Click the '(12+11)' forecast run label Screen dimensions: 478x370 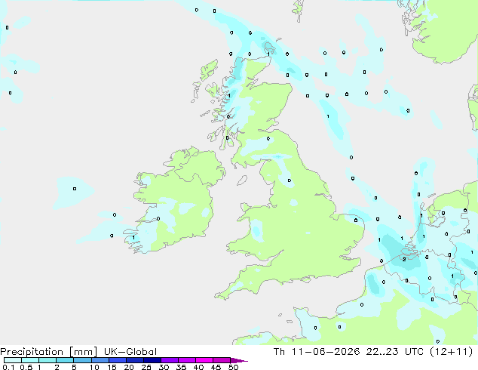click(x=451, y=352)
